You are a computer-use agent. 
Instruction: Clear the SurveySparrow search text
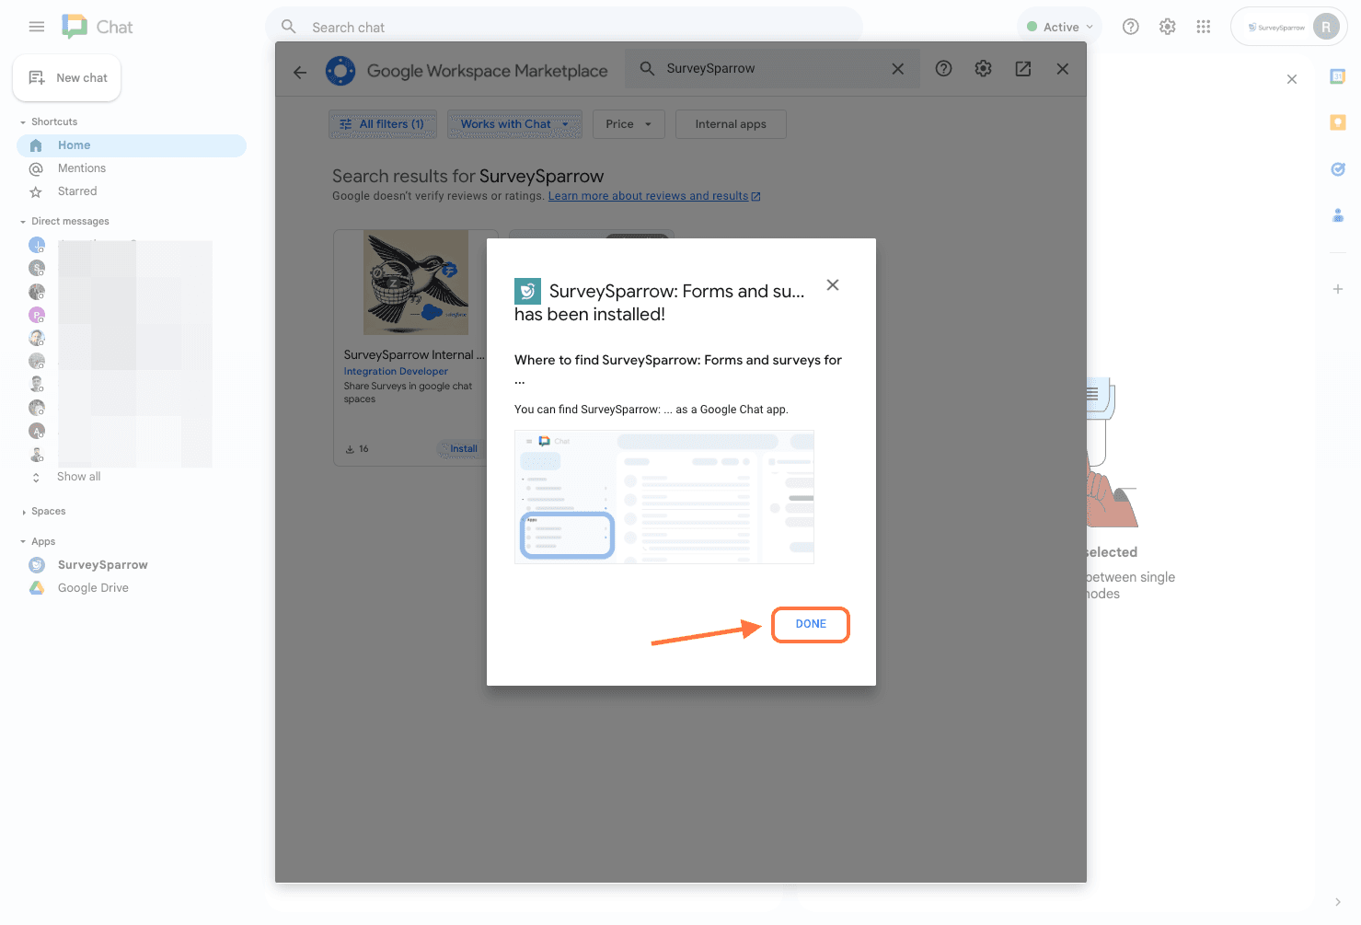[x=897, y=69]
